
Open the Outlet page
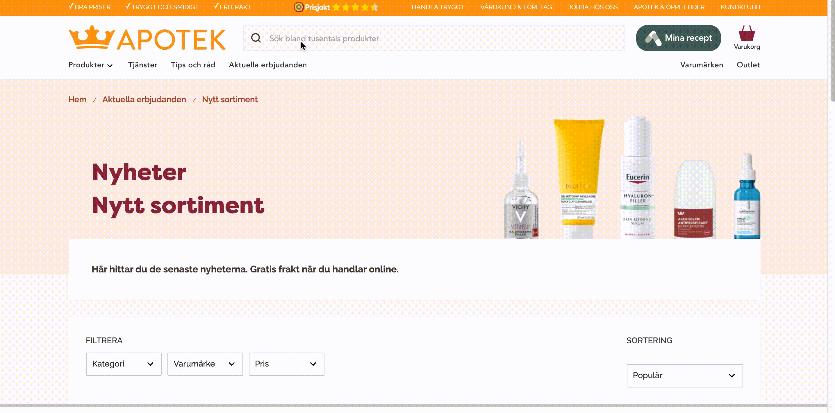748,65
